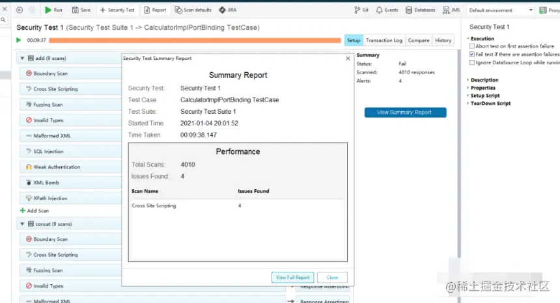Viewport: 560px width, 303px height.
Task: Select Boundary Scan under add
Action: [71, 73]
